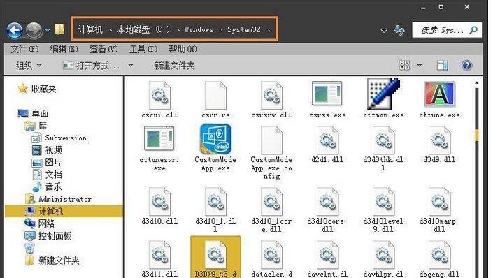Screen dimensions: 493x278
Task: Open the 帮助(H) menu
Action: pyautogui.click(x=183, y=49)
